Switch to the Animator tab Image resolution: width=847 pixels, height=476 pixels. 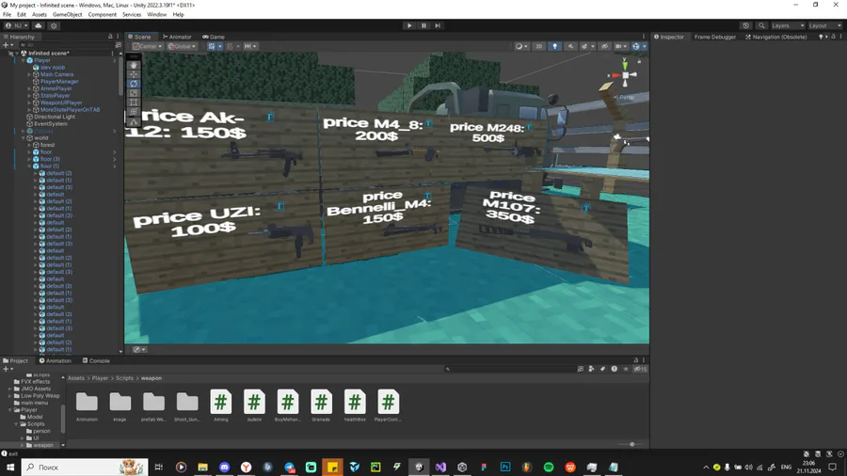click(x=177, y=37)
